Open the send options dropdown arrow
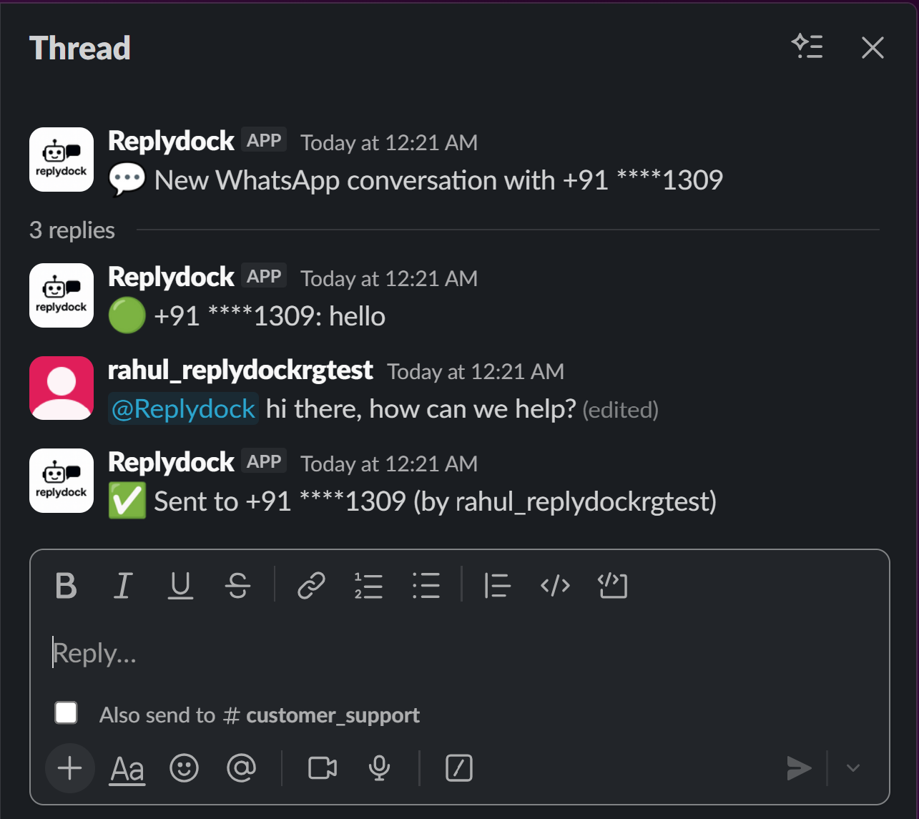This screenshot has height=819, width=919. click(852, 767)
